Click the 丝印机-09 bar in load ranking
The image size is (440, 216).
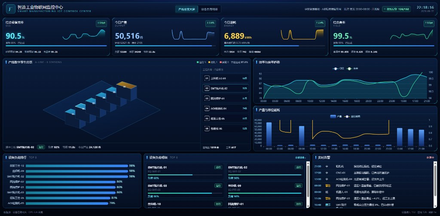[x=76, y=171]
